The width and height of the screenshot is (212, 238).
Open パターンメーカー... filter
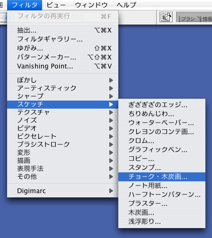tap(62, 57)
